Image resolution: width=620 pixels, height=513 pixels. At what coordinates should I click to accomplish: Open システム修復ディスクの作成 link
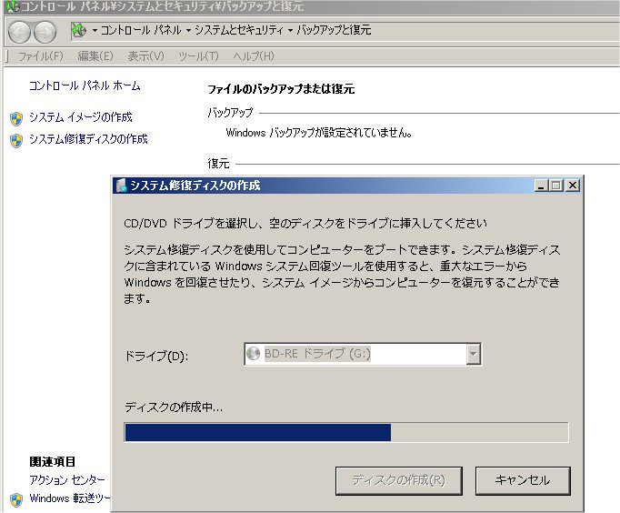point(88,139)
